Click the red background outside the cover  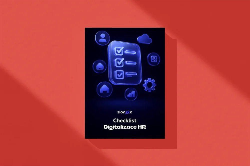tap(37, 82)
